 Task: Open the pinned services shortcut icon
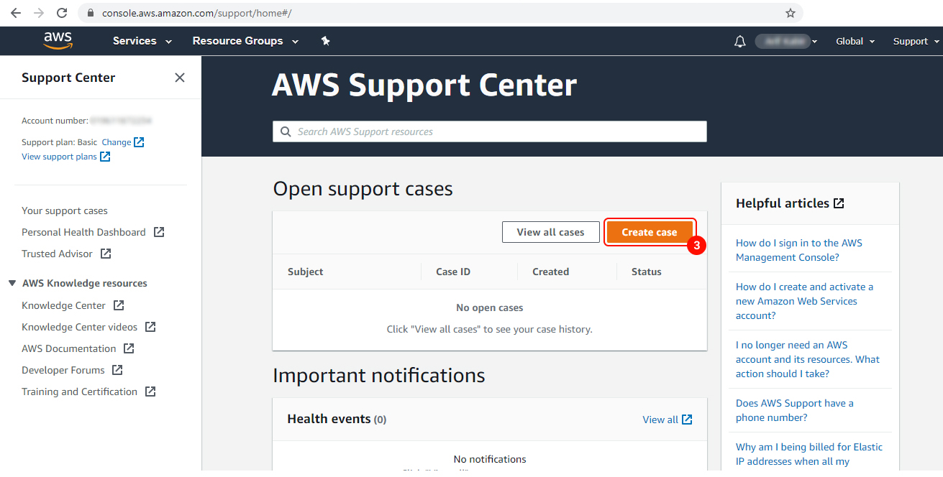pyautogui.click(x=325, y=41)
